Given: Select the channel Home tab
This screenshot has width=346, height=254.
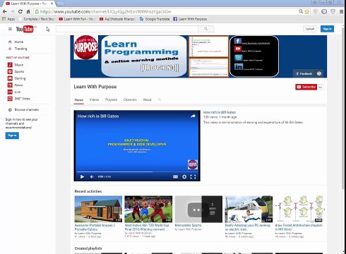Looking at the screenshot, I should pyautogui.click(x=79, y=100).
